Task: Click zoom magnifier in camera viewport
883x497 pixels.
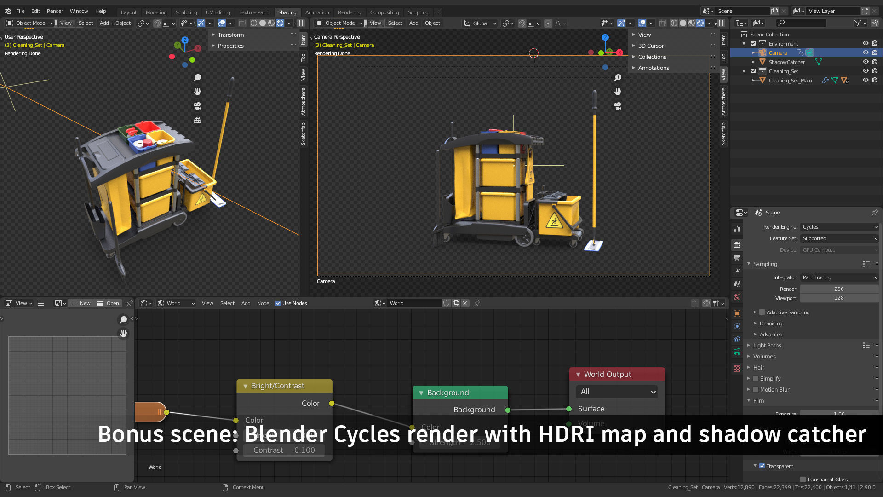Action: [x=618, y=78]
